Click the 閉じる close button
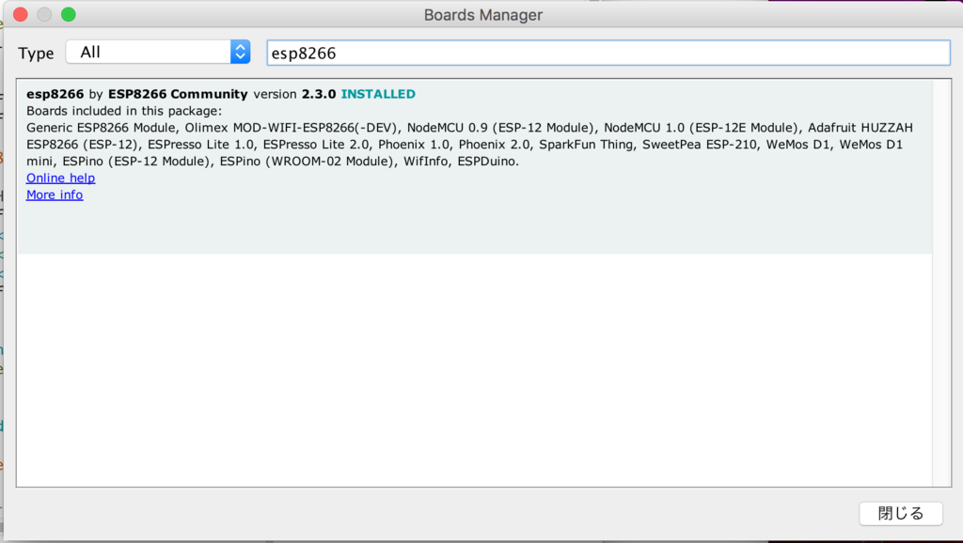 (x=900, y=514)
